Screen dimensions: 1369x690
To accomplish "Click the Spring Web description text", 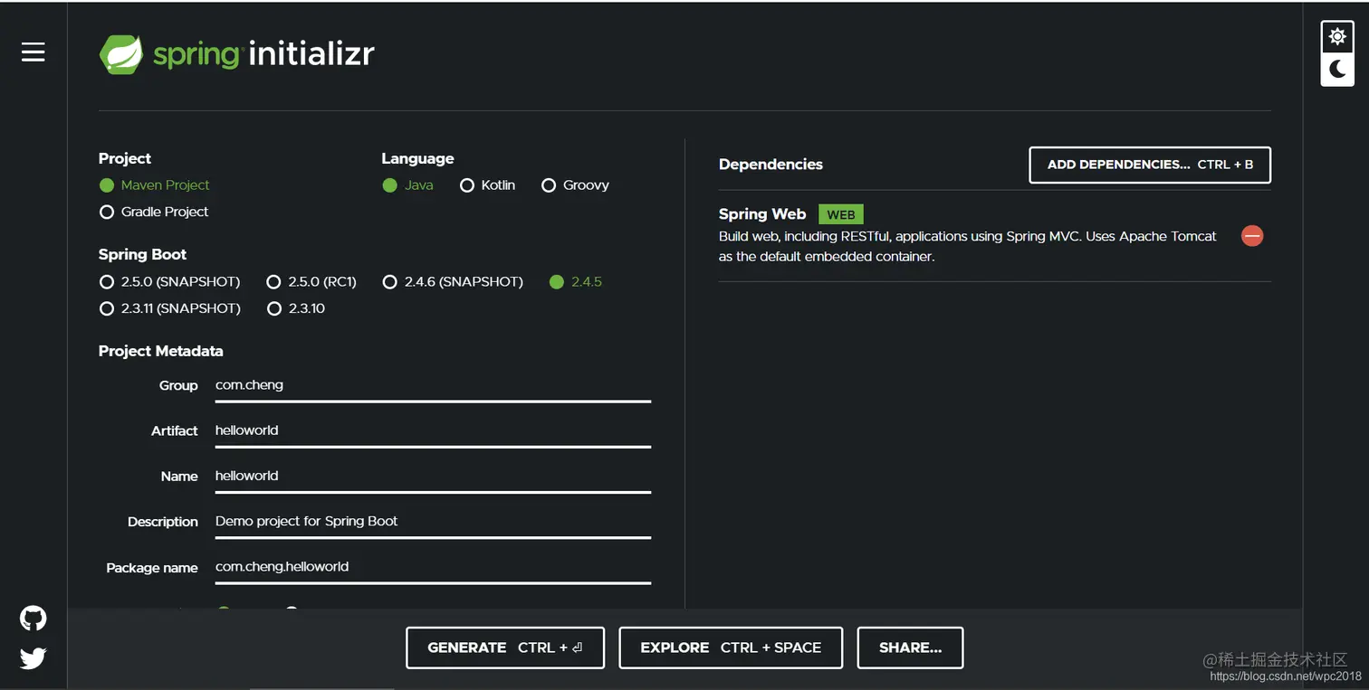I will (x=968, y=246).
